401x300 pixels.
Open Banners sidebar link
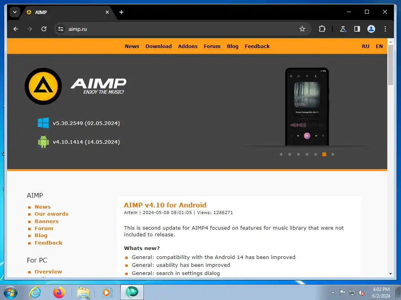click(x=47, y=221)
